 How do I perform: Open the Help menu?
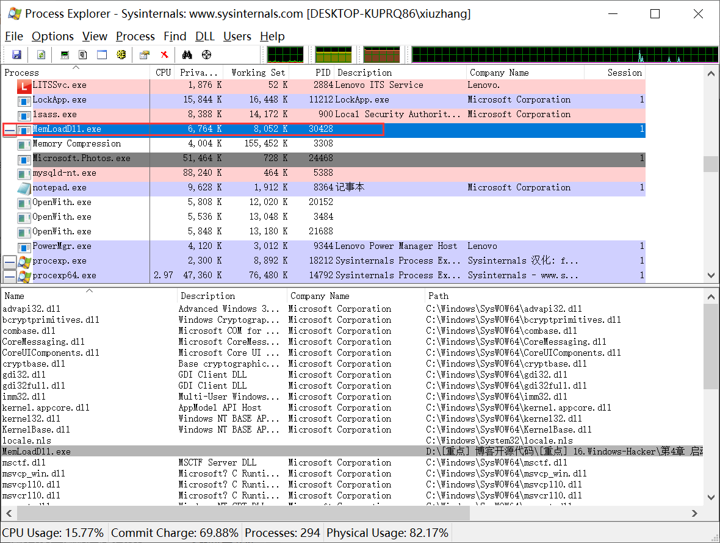[x=272, y=36]
